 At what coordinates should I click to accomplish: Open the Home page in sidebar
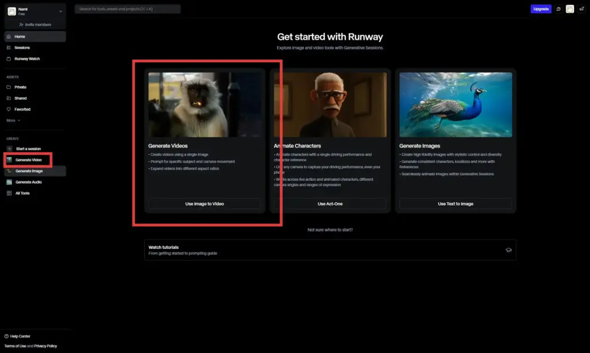(35, 36)
